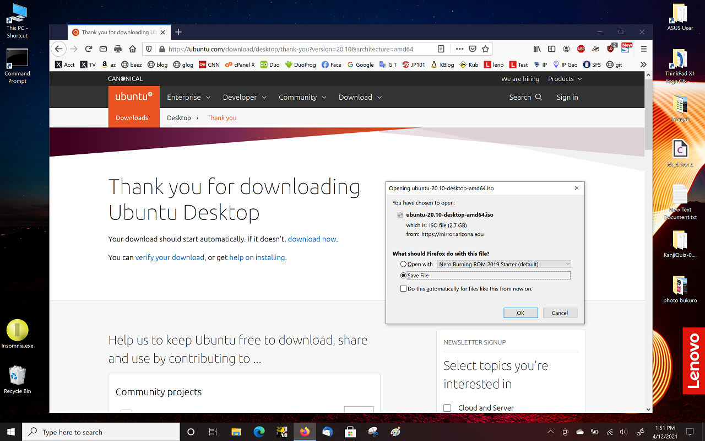Open the cPanel X bookmark
Screen dimensions: 705x441
[x=240, y=64]
